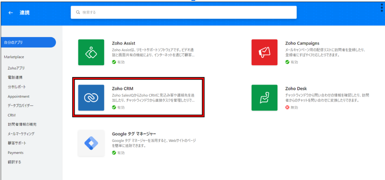The image size is (385, 180).
Task: Choose Payments category in sidebar
Action: coord(15,153)
